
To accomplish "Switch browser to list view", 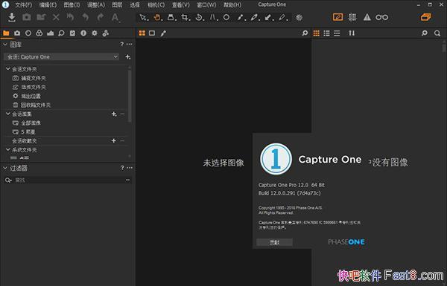I will click(x=327, y=33).
